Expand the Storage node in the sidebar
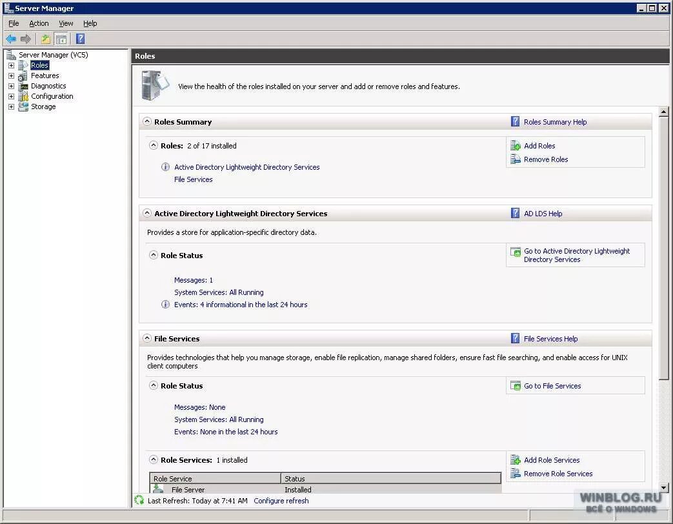The image size is (673, 524). pos(11,106)
